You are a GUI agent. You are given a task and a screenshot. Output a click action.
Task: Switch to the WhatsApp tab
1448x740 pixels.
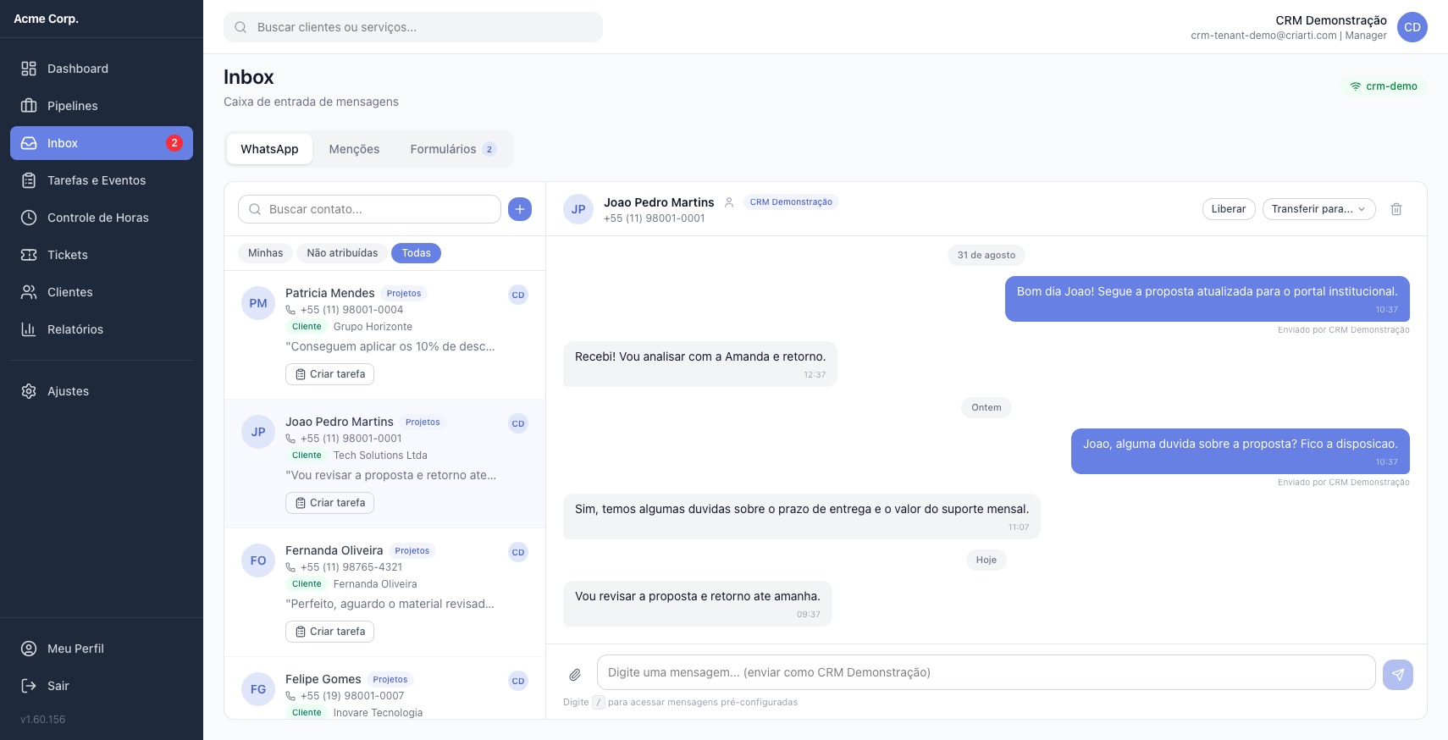pos(269,149)
